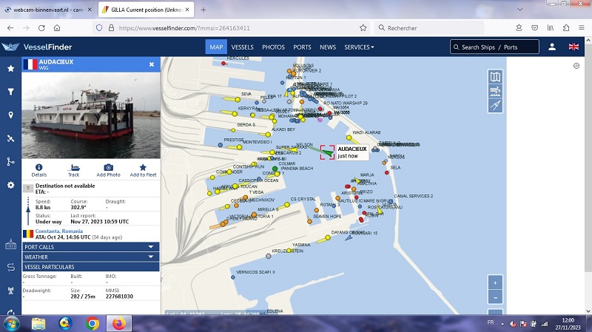The width and height of the screenshot is (592, 332).
Task: Go to the VESSELS menu item
Action: (242, 47)
